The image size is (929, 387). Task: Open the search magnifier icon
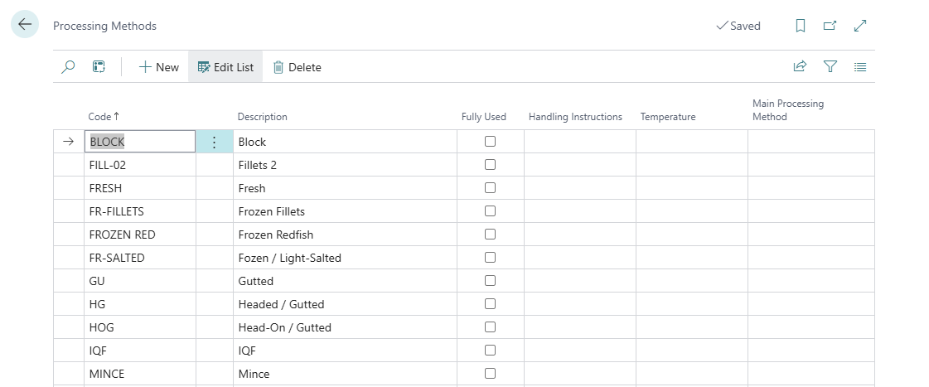(x=68, y=67)
